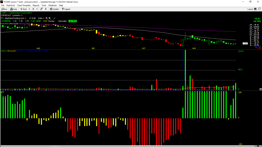Open the File menu

3,5
